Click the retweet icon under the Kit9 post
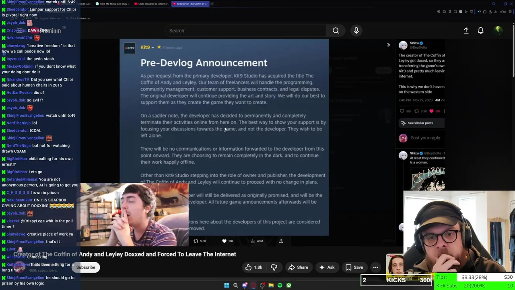 [196, 241]
